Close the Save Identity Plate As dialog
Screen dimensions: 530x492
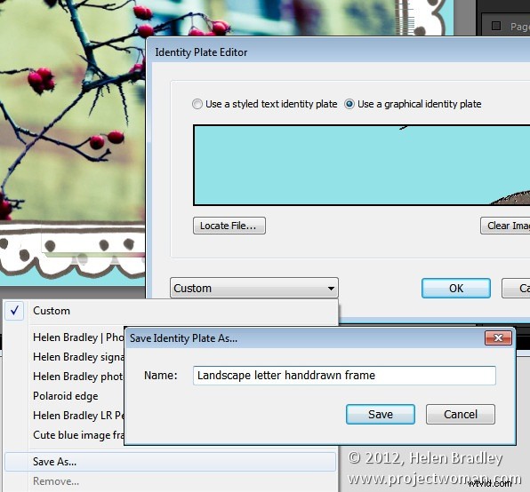pyautogui.click(x=498, y=337)
